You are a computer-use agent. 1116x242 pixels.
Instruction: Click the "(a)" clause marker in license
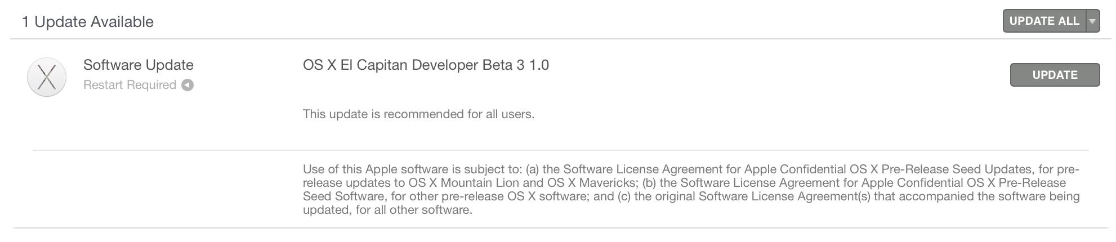[532, 169]
